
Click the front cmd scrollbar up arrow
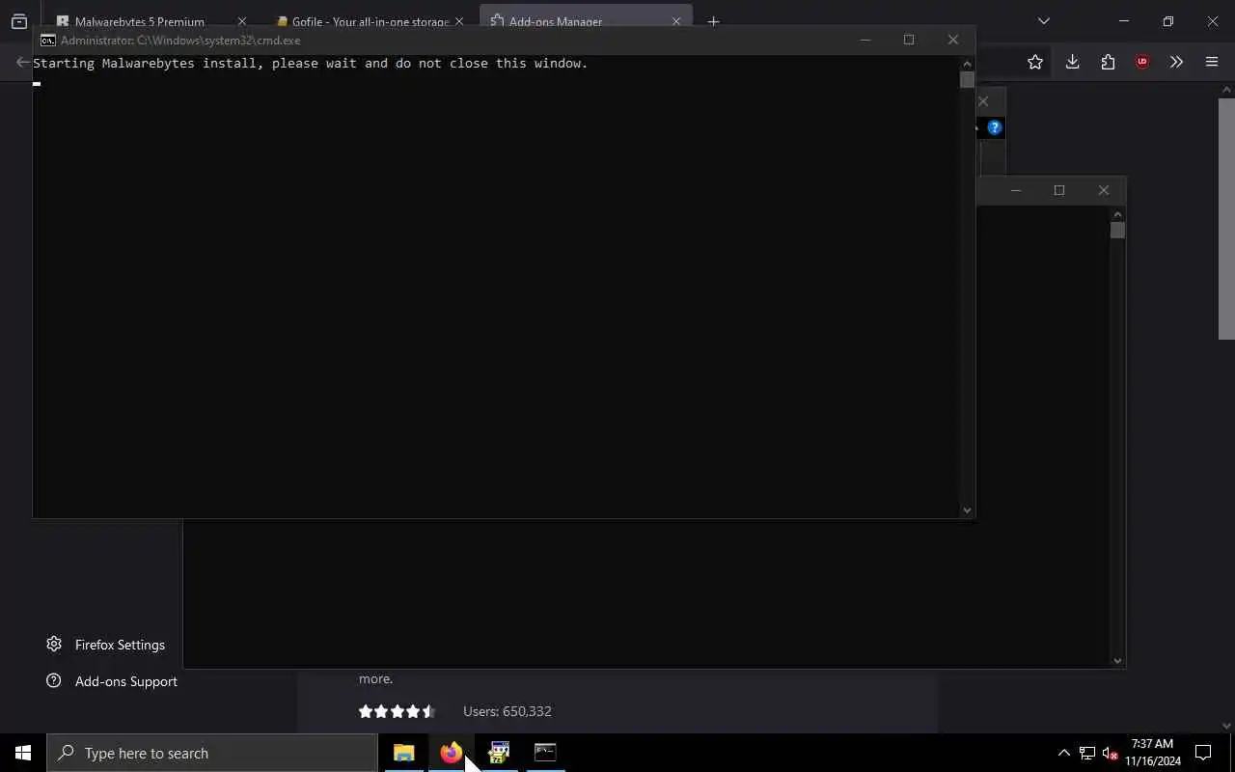(967, 64)
